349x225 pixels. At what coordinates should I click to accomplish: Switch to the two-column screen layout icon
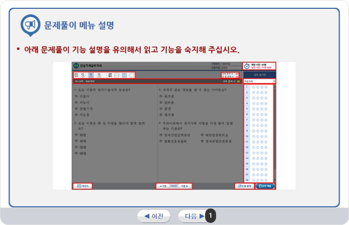124,75
